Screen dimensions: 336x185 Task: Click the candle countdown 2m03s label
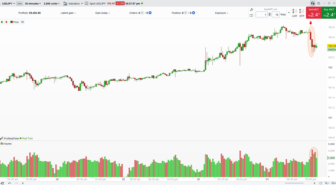tap(332, 49)
